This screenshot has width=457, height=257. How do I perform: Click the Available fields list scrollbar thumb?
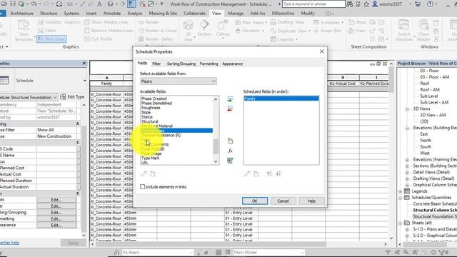[x=216, y=146]
